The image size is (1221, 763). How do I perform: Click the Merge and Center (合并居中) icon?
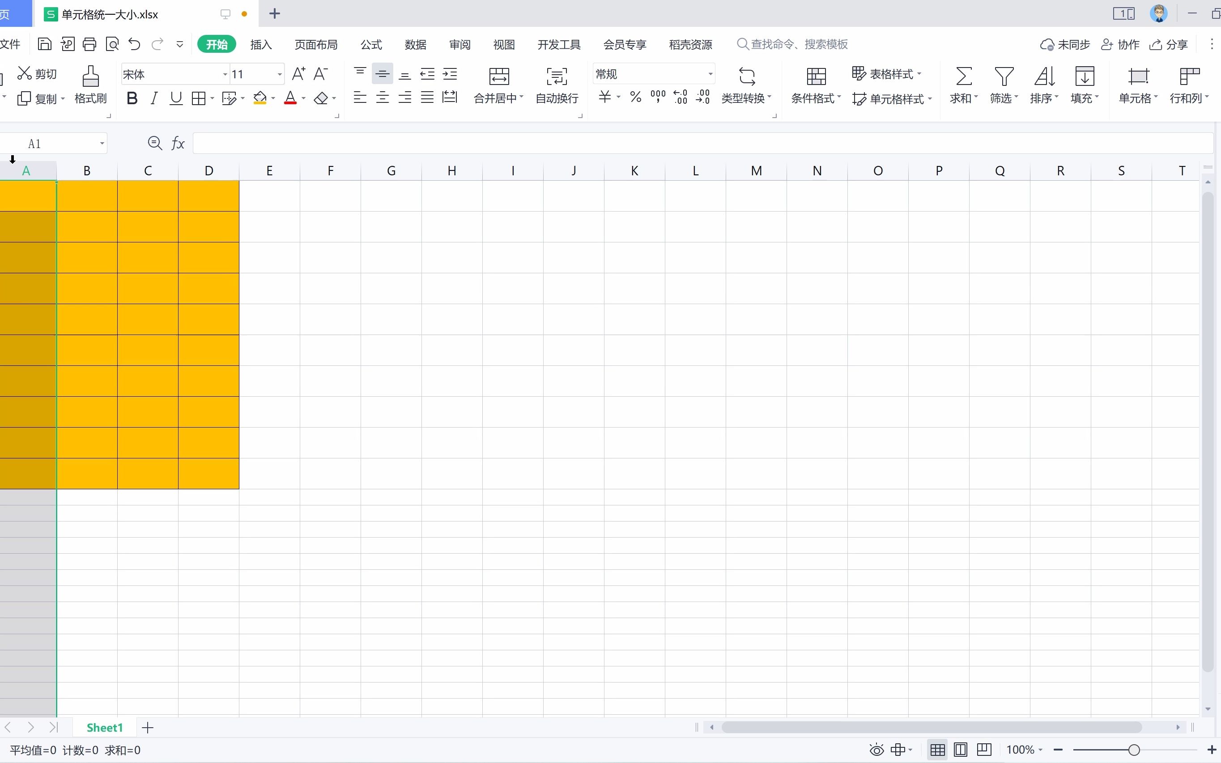499,76
